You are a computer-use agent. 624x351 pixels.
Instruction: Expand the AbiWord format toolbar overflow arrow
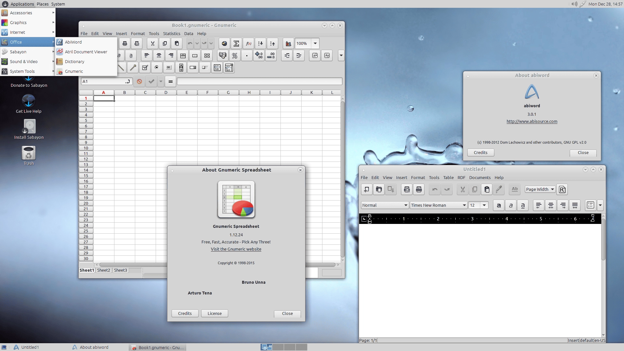click(600, 205)
